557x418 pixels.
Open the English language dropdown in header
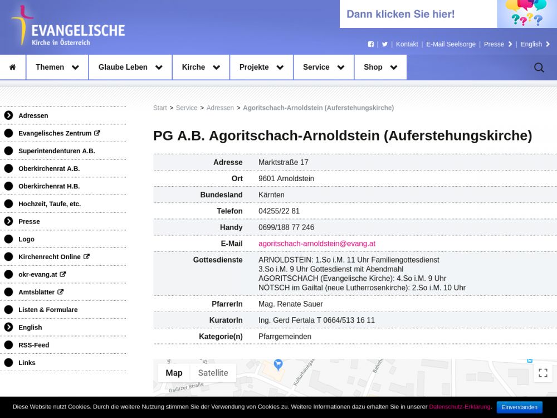[535, 44]
